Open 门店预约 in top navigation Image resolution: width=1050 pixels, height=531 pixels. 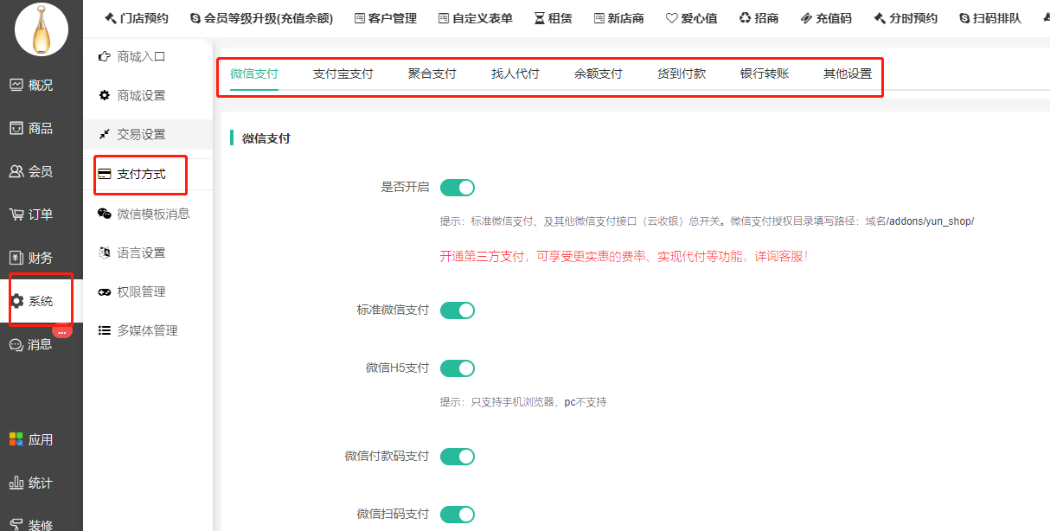[137, 18]
